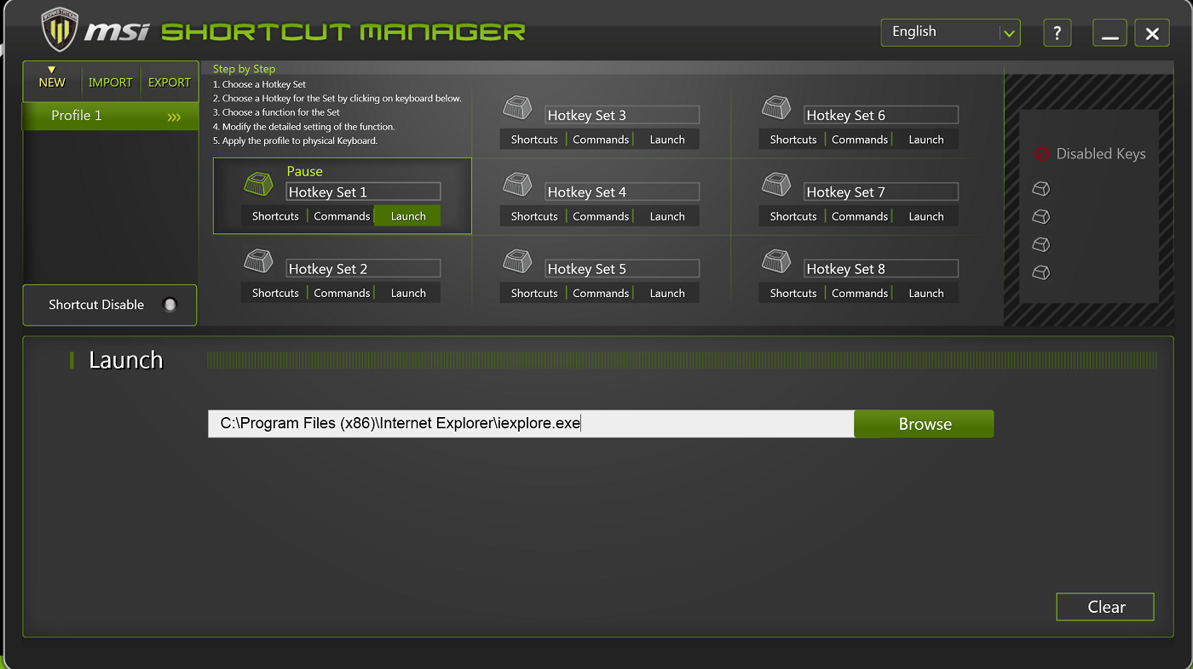This screenshot has width=1193, height=669.
Task: Open Commands tab for Hotkey Set 1
Action: (342, 216)
